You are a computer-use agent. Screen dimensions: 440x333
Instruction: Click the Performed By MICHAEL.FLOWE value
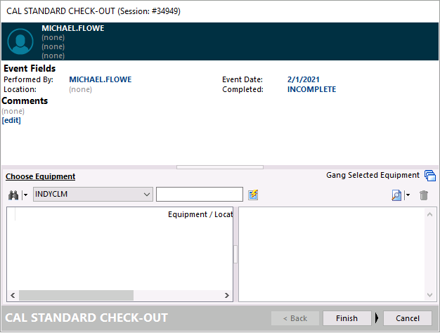tap(100, 80)
